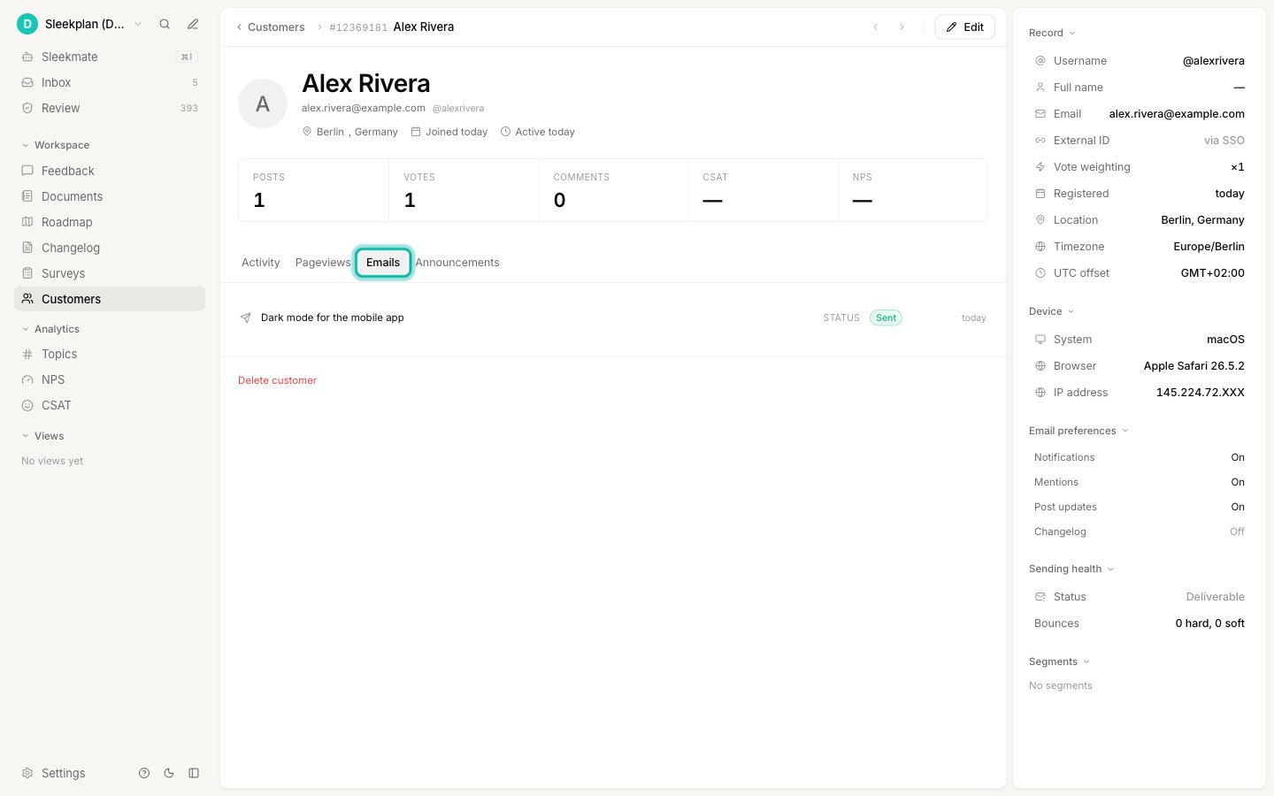Click the IP address globe icon
This screenshot has height=796, width=1274.
click(1040, 393)
